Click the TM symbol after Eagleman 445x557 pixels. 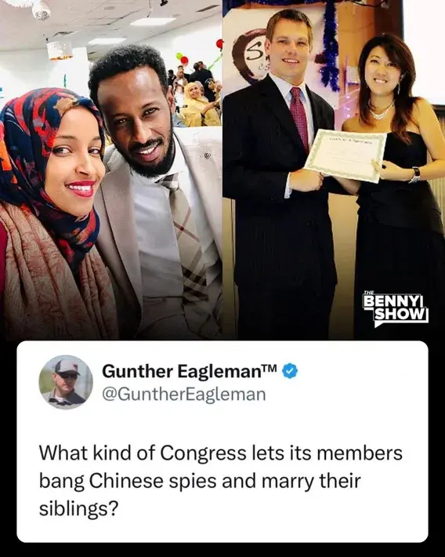pyautogui.click(x=271, y=368)
